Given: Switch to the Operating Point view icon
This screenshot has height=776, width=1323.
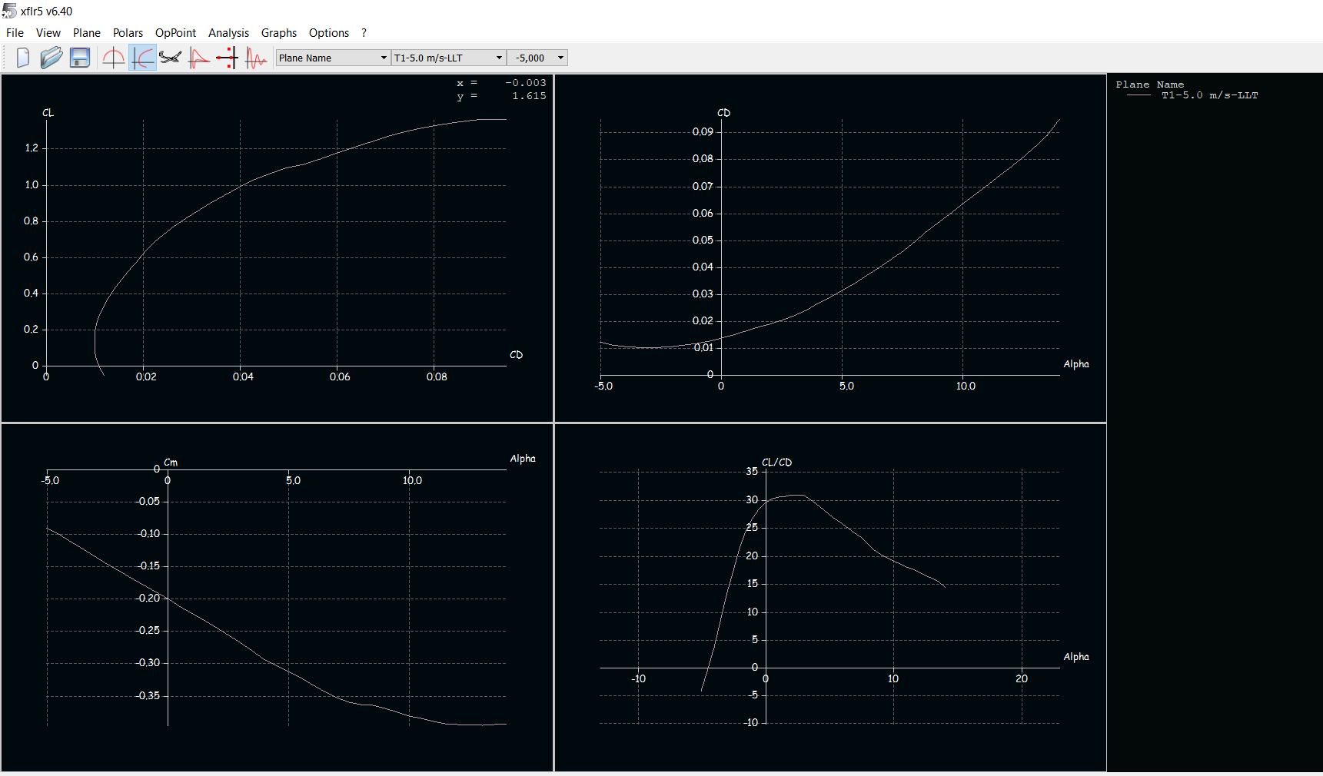Looking at the screenshot, I should (114, 58).
